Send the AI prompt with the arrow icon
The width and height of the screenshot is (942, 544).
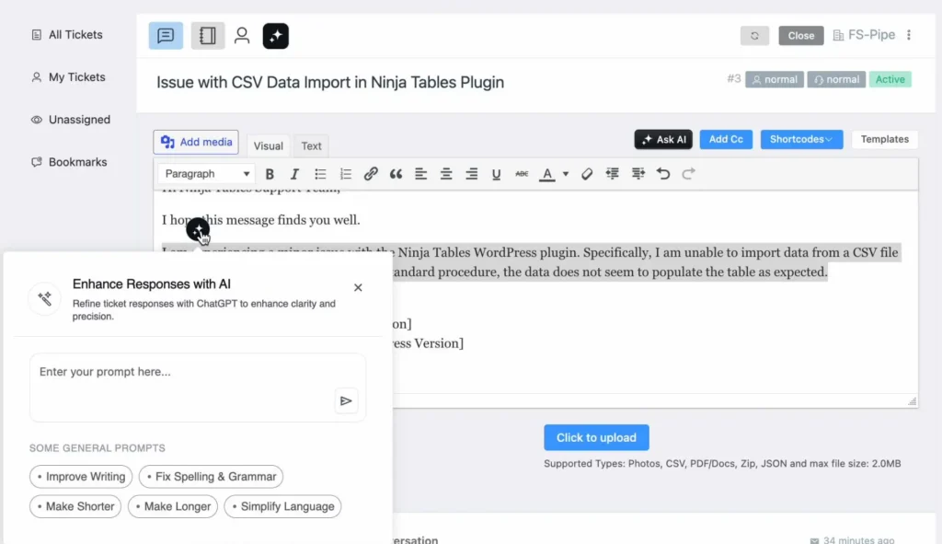pyautogui.click(x=346, y=401)
